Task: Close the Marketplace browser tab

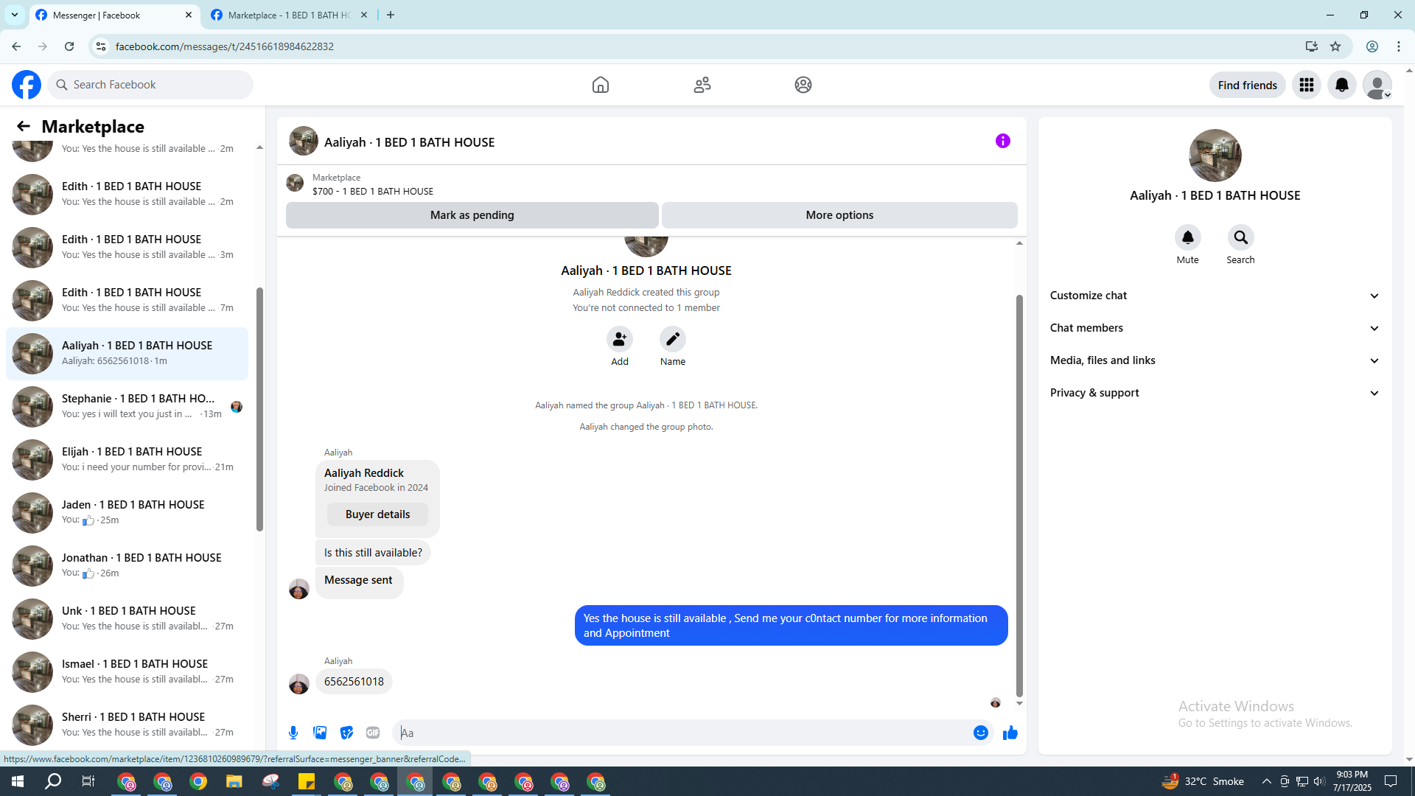Action: [364, 15]
